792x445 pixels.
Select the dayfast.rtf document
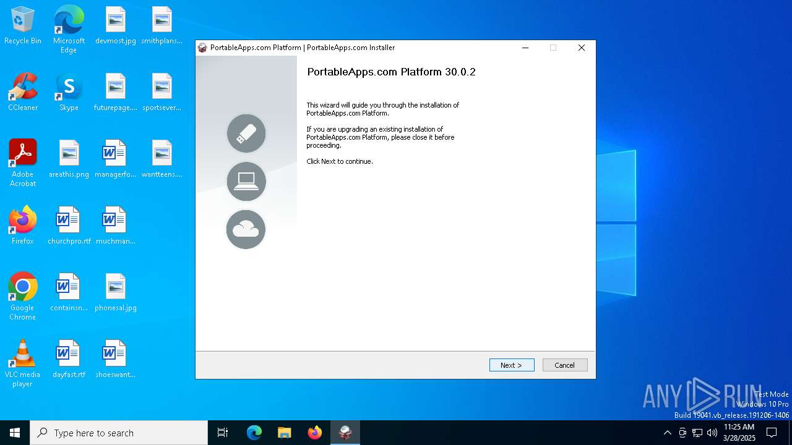[x=69, y=360]
